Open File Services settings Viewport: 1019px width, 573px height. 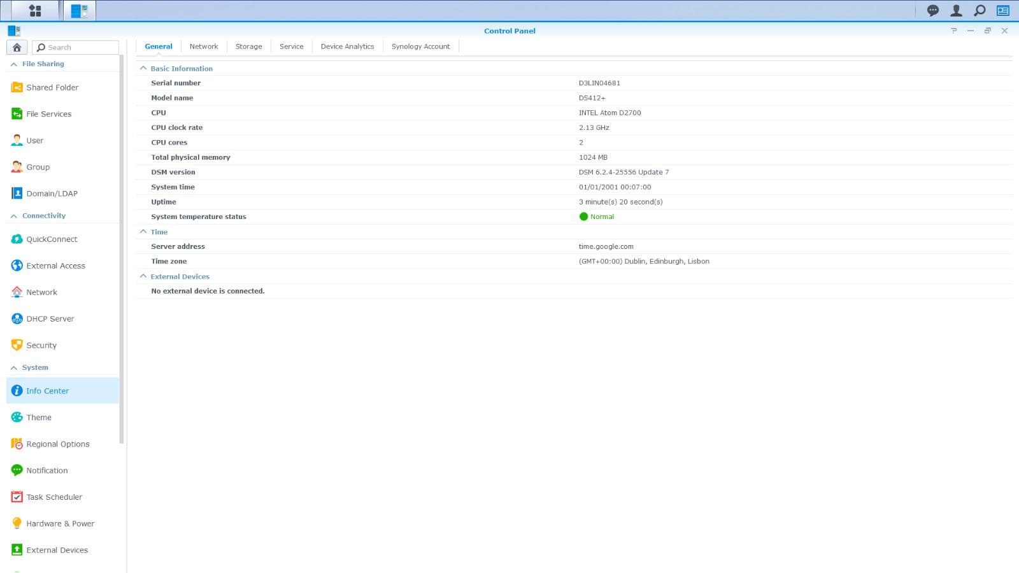17,113
